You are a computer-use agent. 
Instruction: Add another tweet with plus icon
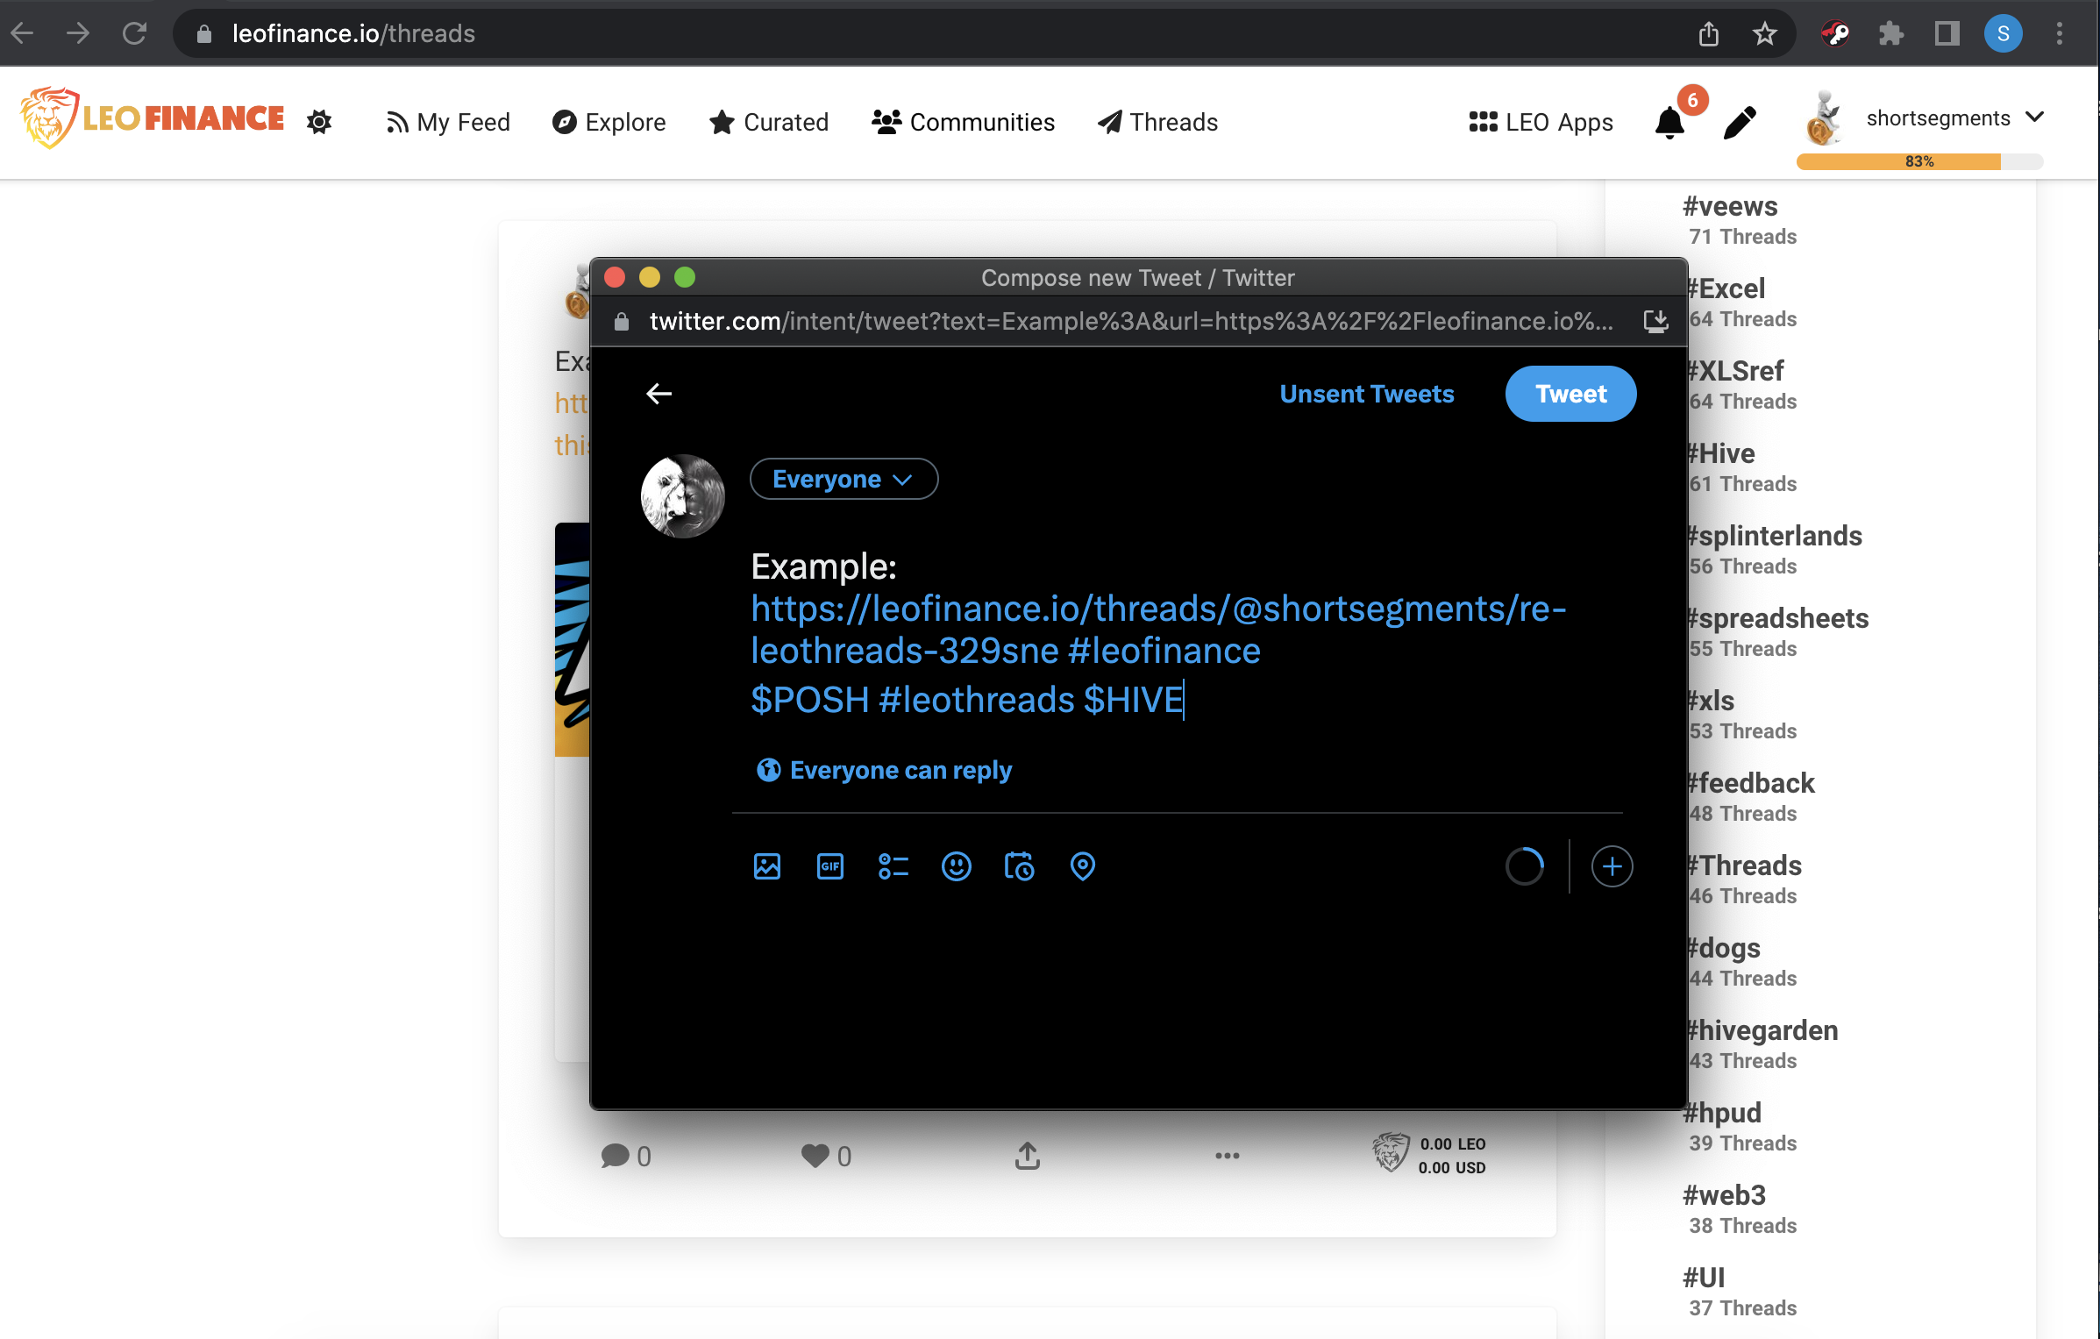pyautogui.click(x=1612, y=866)
